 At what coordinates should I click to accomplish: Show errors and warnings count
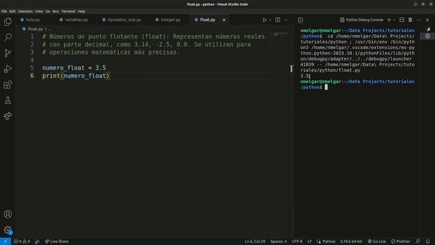pyautogui.click(x=22, y=242)
